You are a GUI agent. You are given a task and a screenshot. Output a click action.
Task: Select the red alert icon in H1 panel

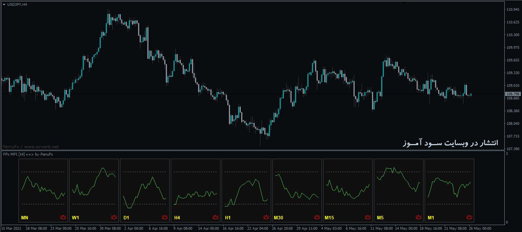tap(266, 218)
